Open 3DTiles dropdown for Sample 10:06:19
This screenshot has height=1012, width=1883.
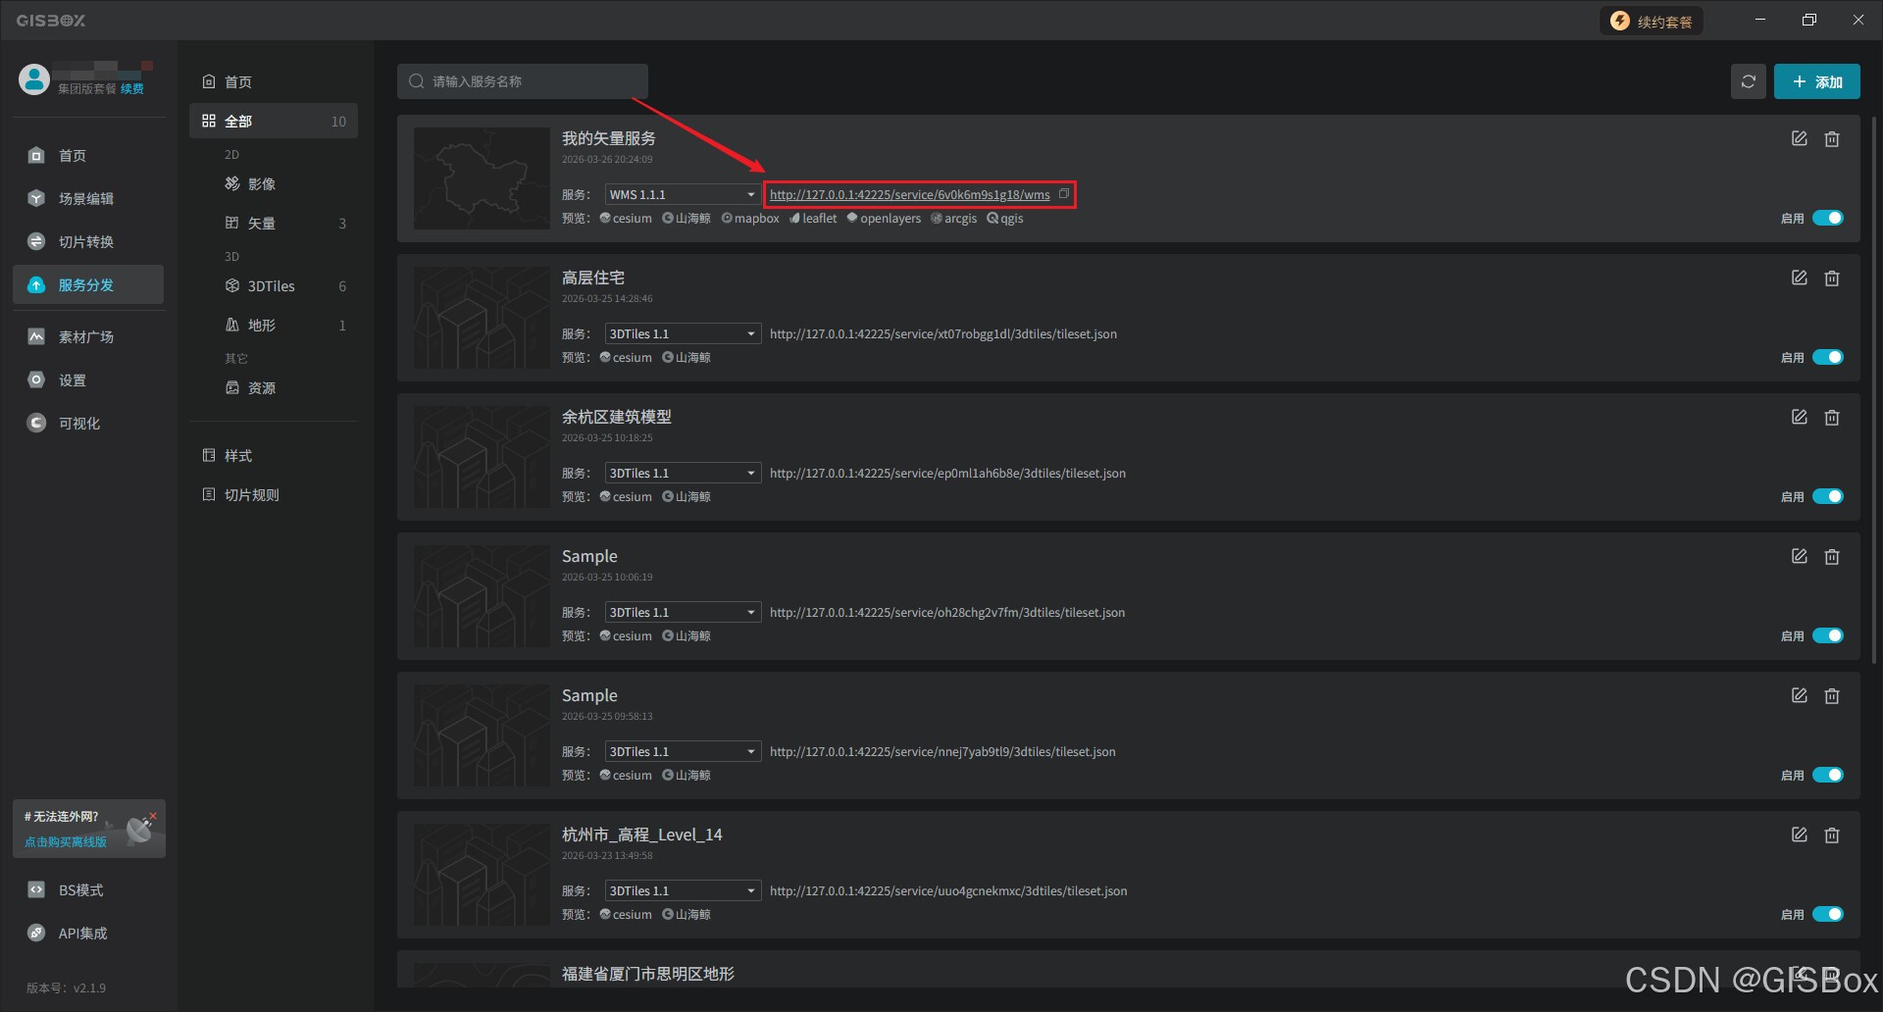pyautogui.click(x=683, y=612)
